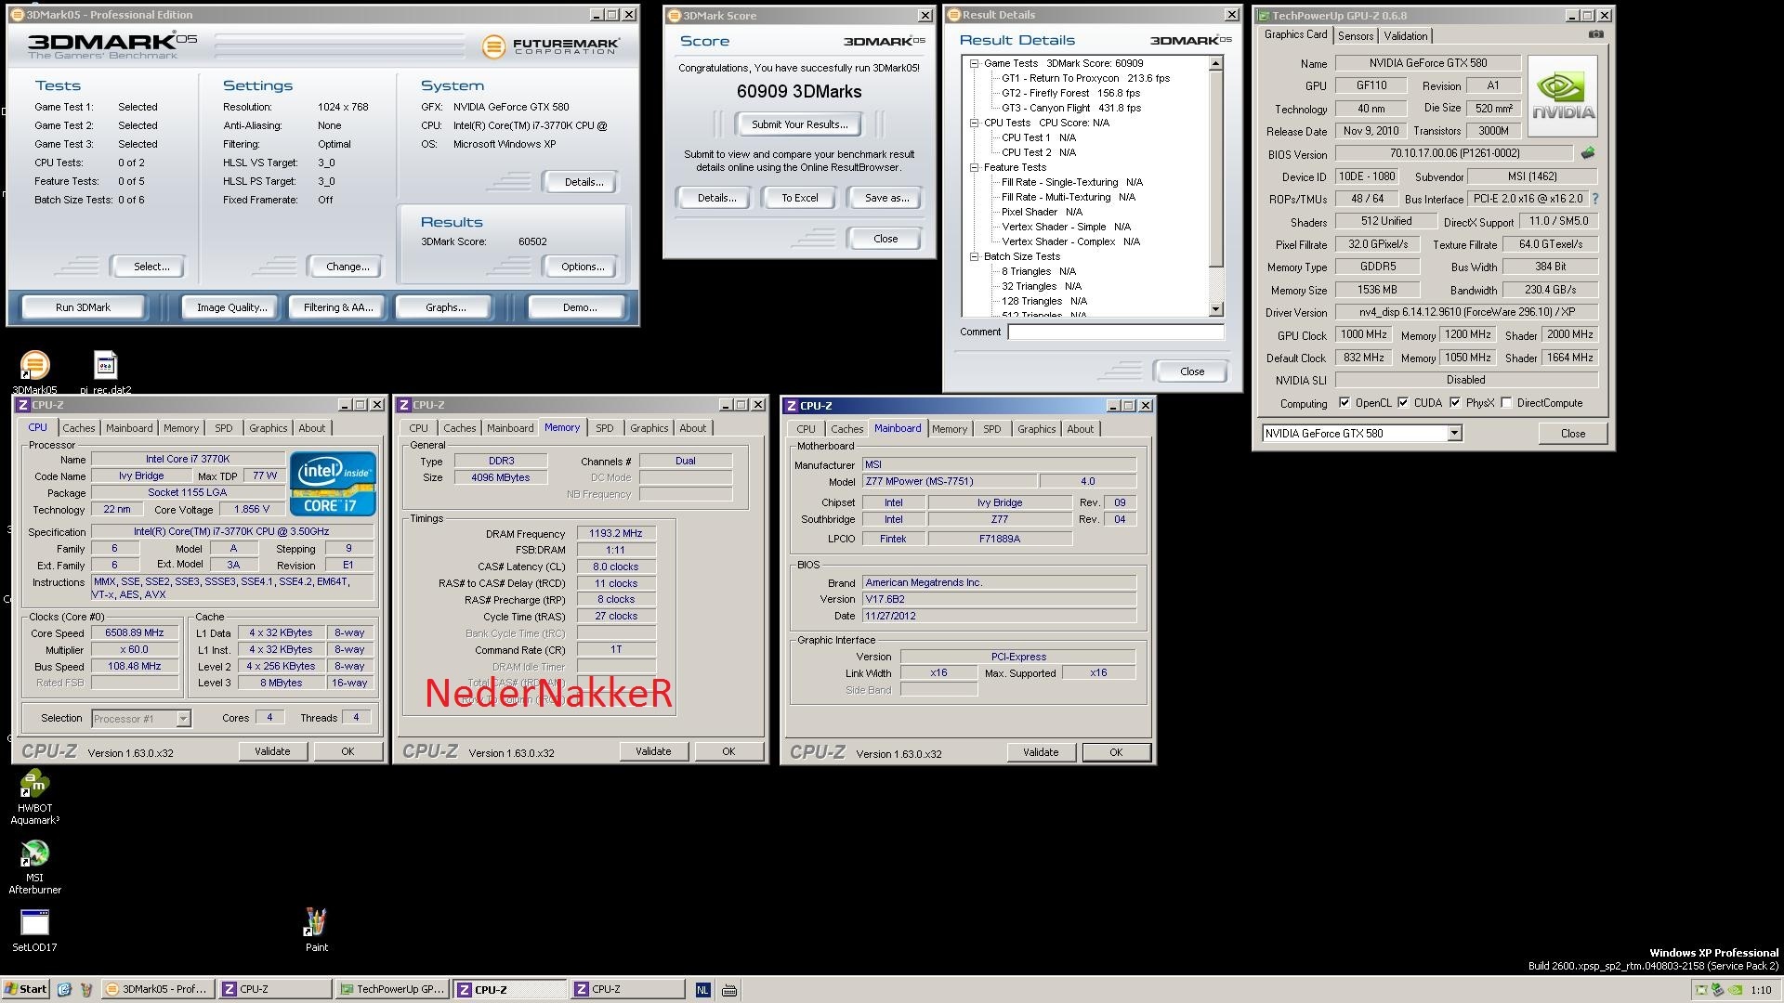Toggle the OpenCL checkbox

1345,403
